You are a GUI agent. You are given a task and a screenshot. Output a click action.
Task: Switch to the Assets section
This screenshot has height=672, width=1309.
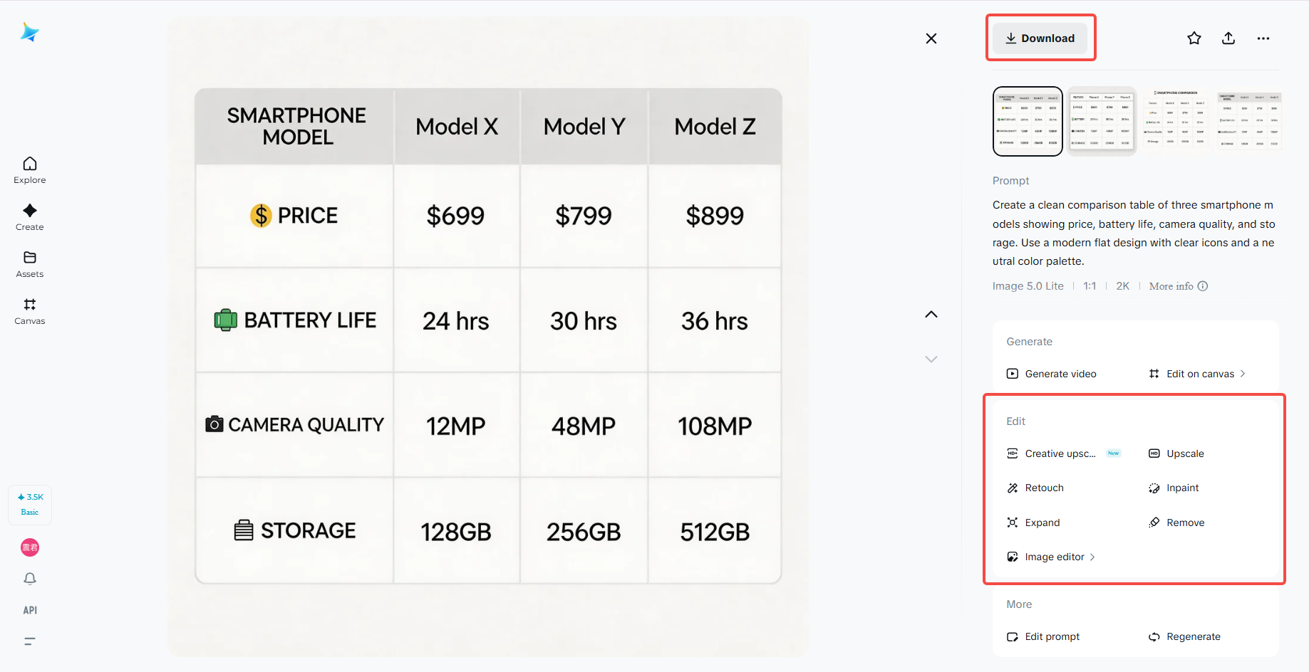30,264
